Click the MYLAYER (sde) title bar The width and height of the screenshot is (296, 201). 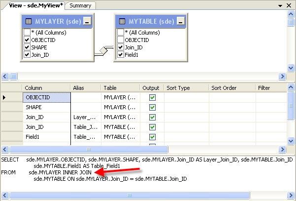pos(57,21)
